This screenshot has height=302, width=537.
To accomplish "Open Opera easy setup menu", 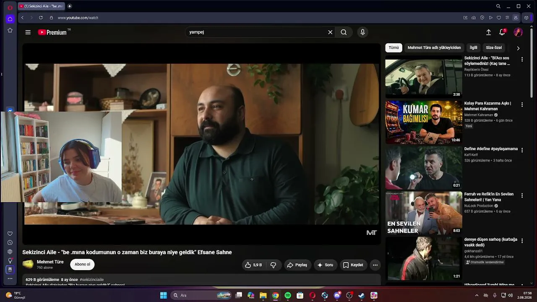I will [x=507, y=18].
